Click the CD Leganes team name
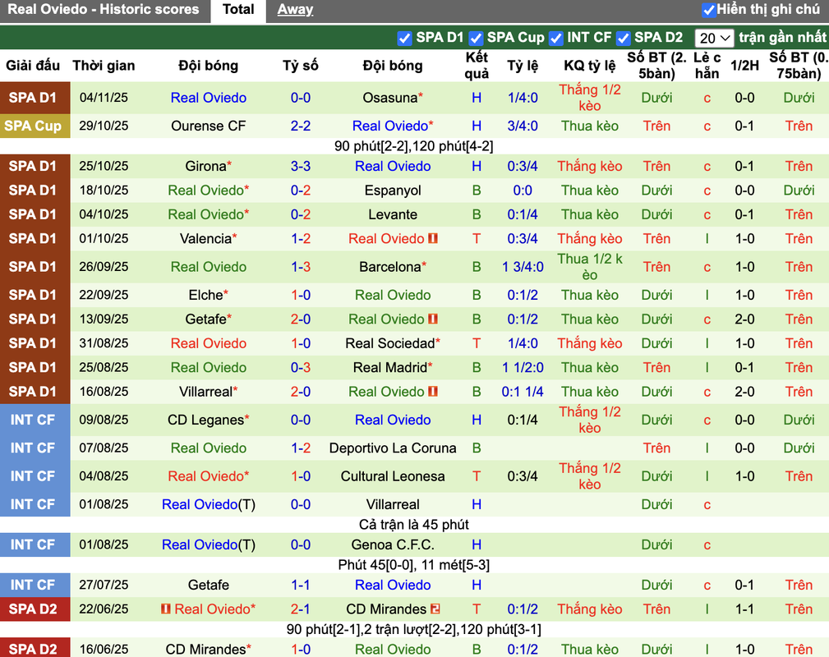829x657 pixels. pos(205,420)
